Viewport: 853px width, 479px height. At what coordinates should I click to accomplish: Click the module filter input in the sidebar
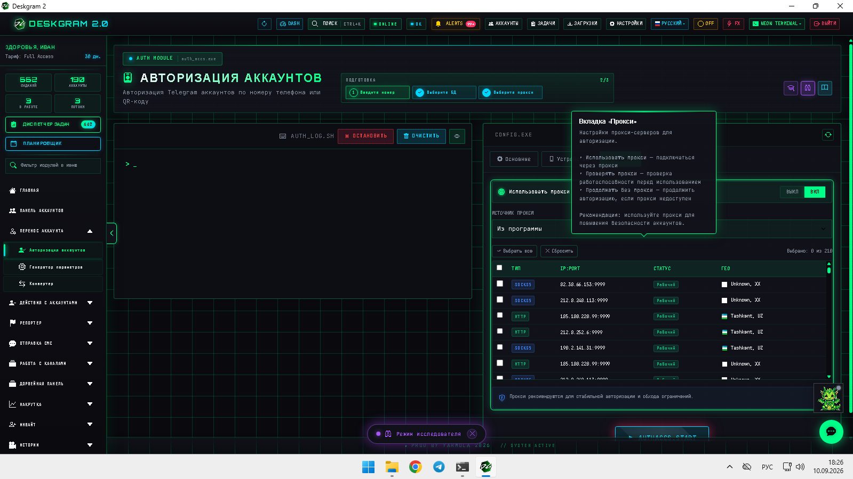(x=53, y=166)
